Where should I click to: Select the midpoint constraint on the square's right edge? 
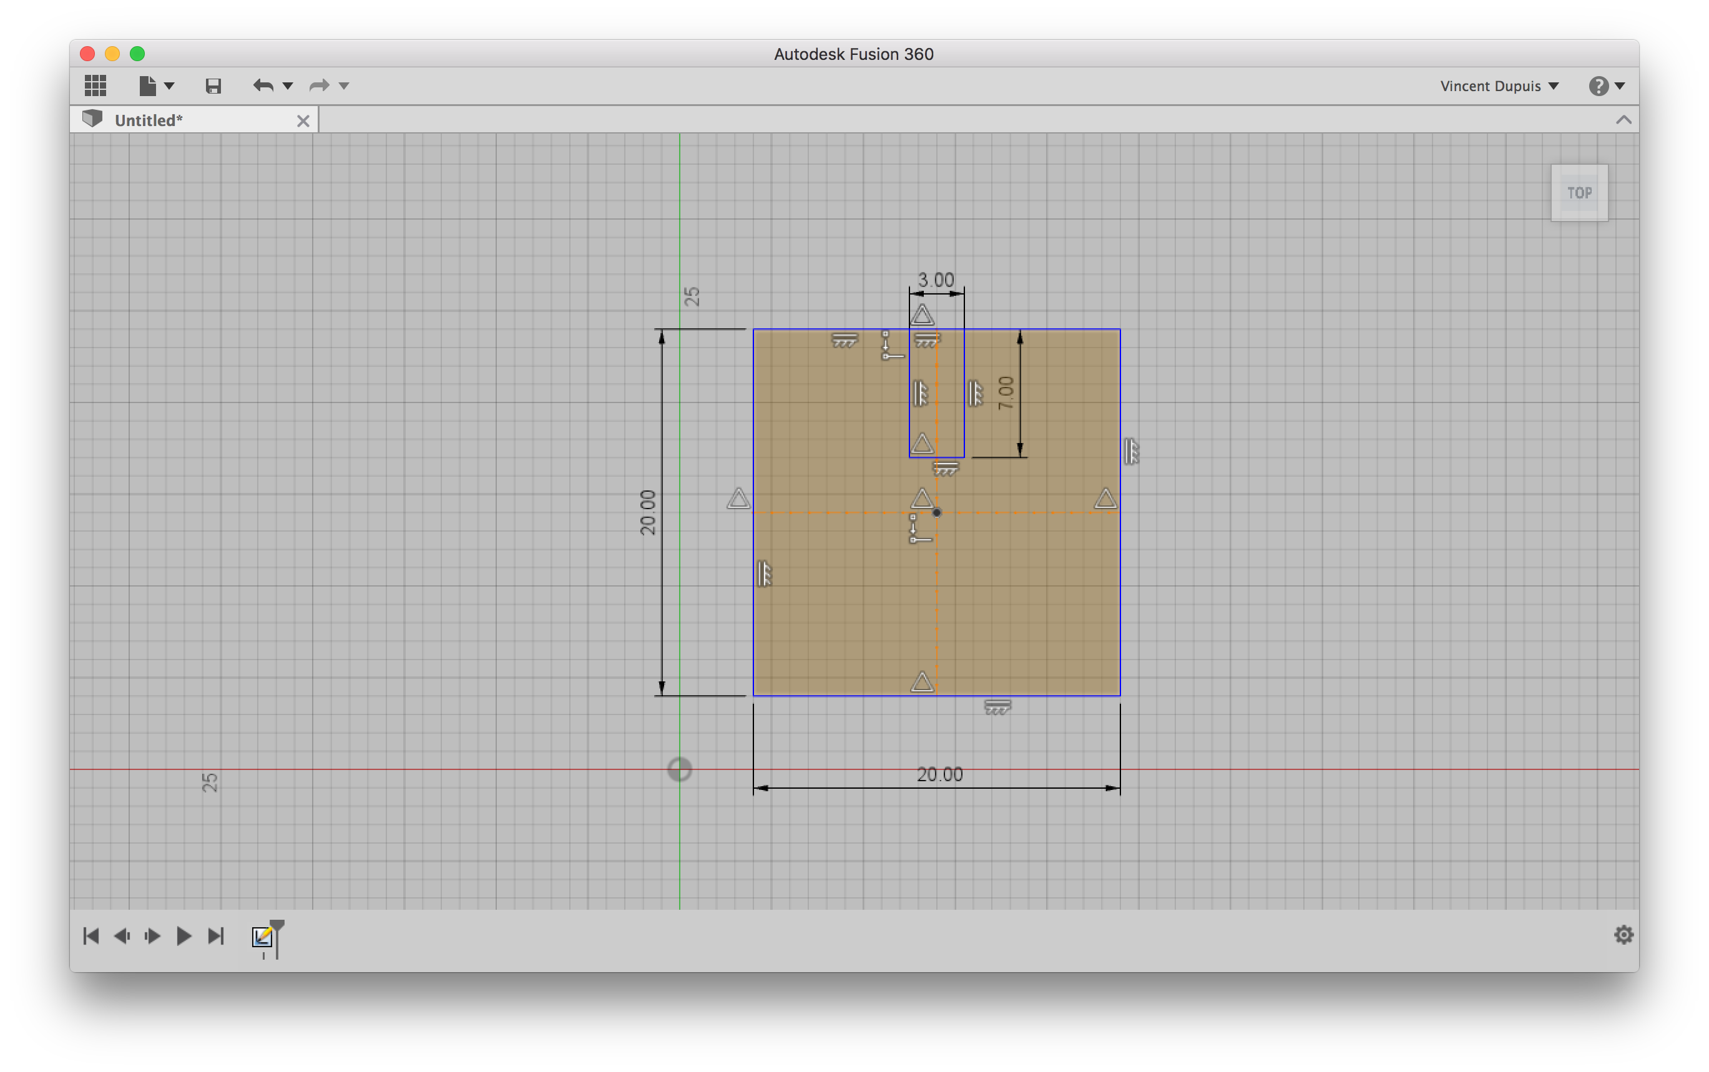1105,499
